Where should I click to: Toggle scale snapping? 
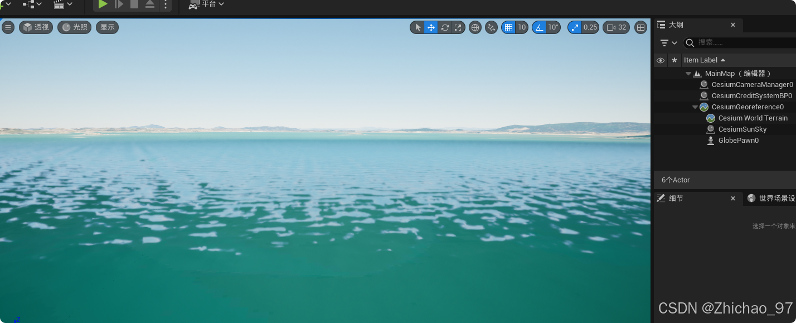pos(575,27)
